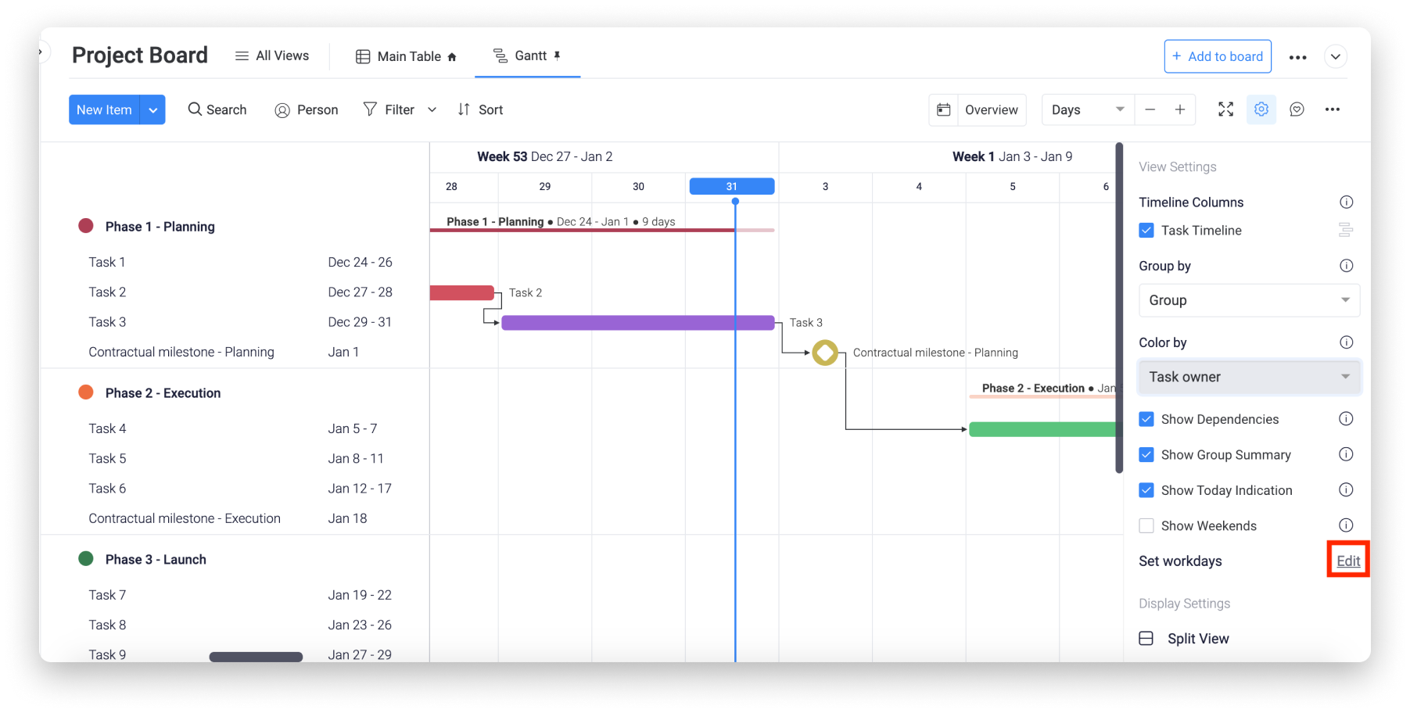Click the Show Dependencies info icon
The width and height of the screenshot is (1410, 713).
[1346, 419]
